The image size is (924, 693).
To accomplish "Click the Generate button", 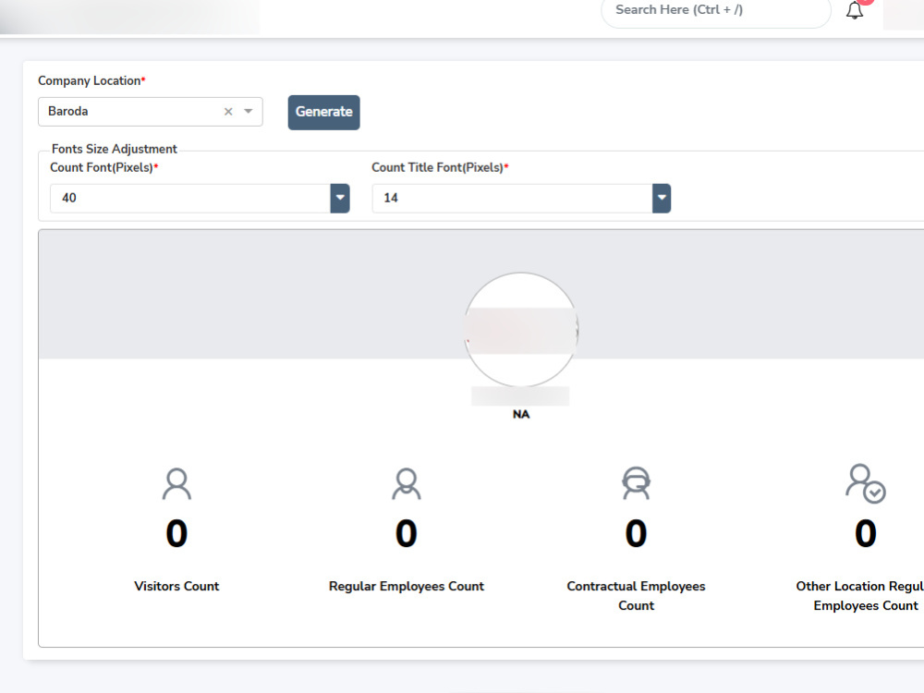I will coord(323,112).
